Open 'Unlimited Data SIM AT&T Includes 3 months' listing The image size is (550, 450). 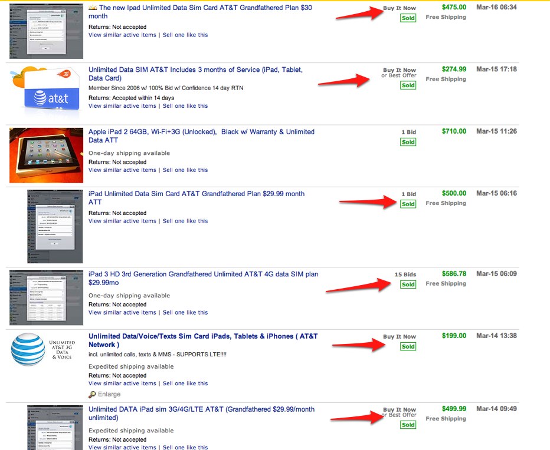[x=195, y=74]
